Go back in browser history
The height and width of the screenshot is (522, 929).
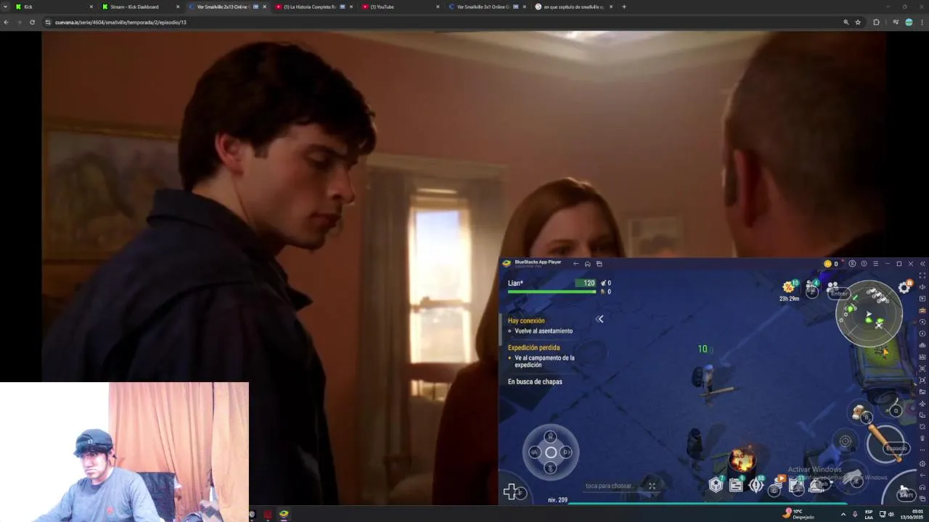pyautogui.click(x=7, y=22)
